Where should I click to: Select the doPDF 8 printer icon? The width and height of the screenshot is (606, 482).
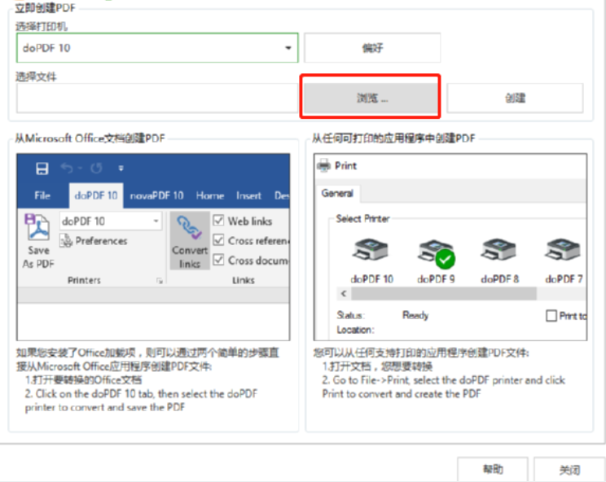tap(499, 249)
